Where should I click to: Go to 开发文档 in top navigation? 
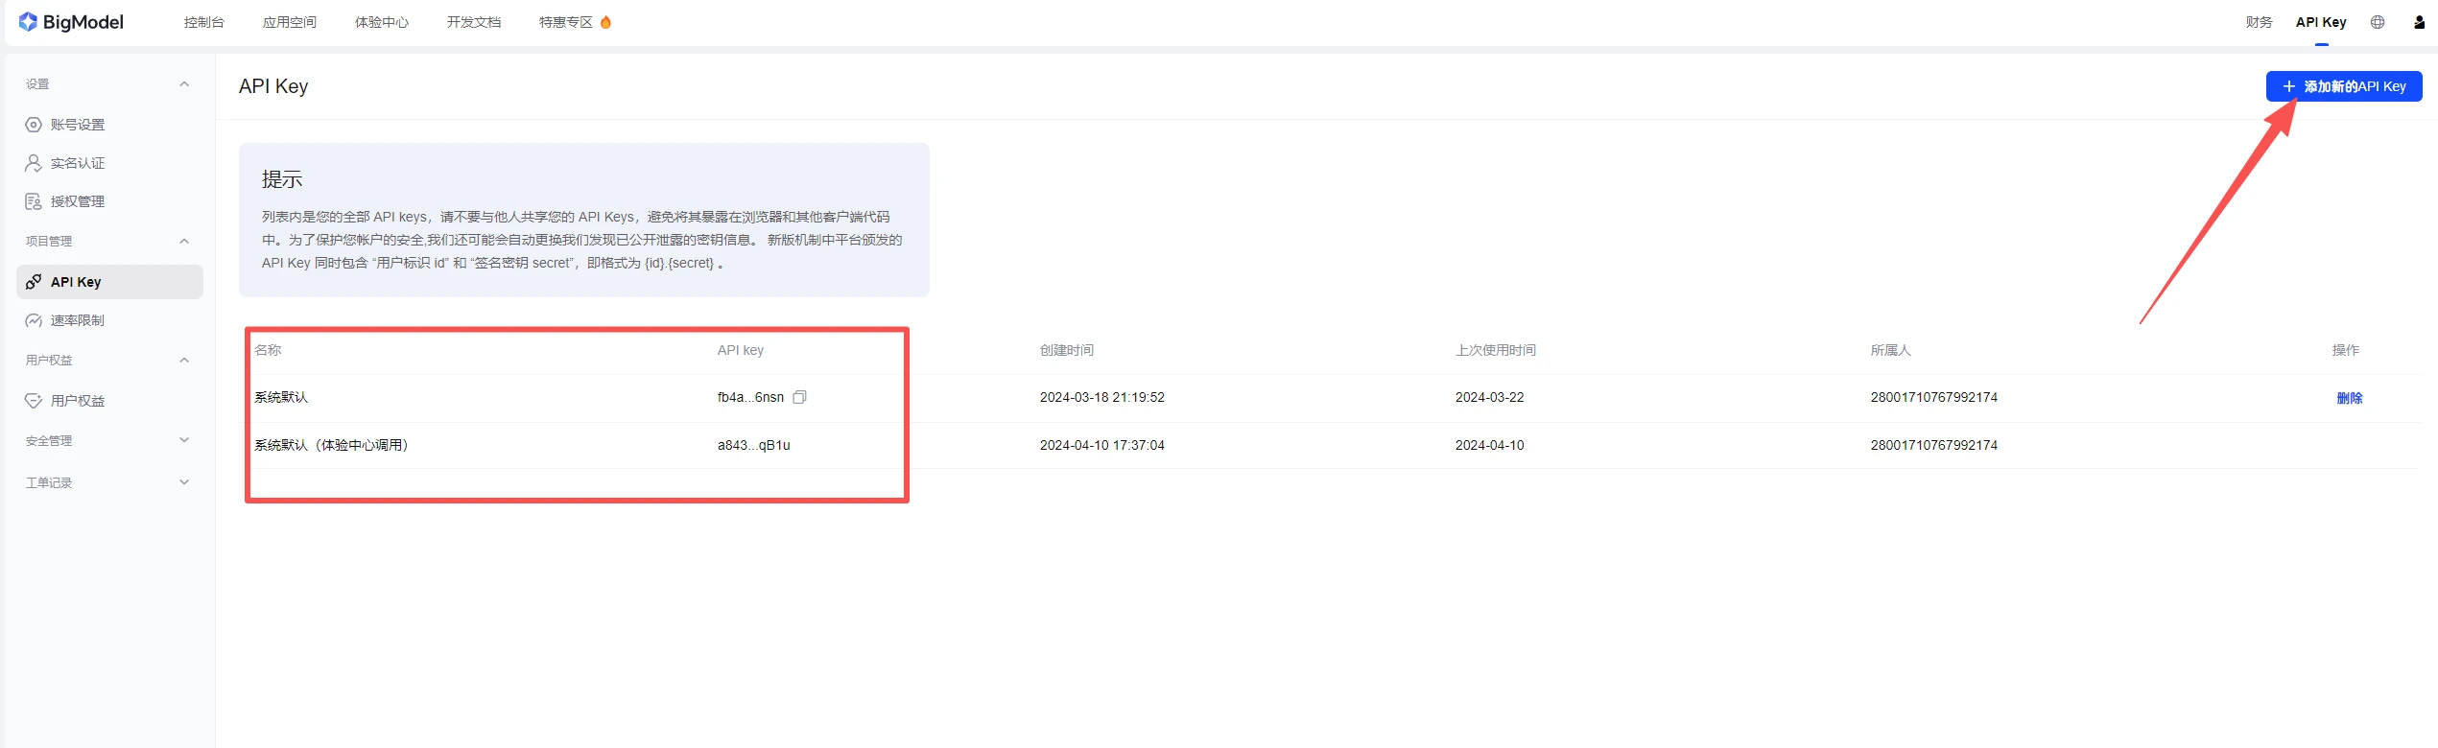473,22
